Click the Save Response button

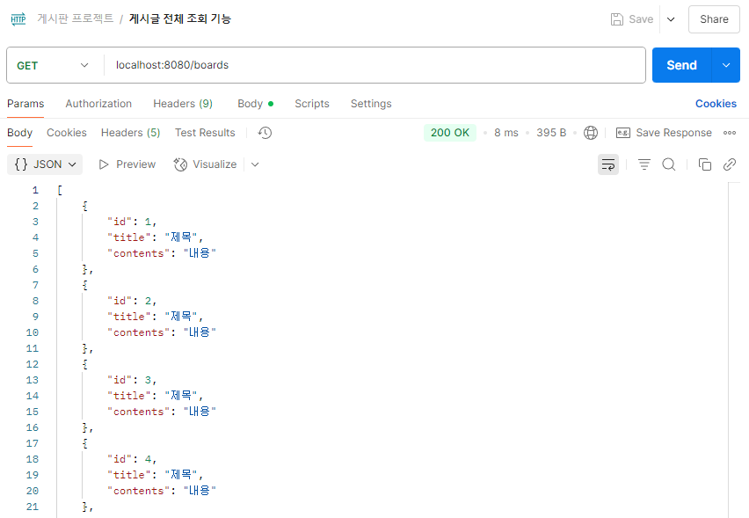click(664, 133)
